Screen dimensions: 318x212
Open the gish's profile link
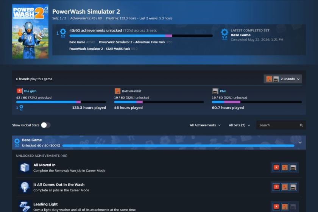[x=30, y=91]
